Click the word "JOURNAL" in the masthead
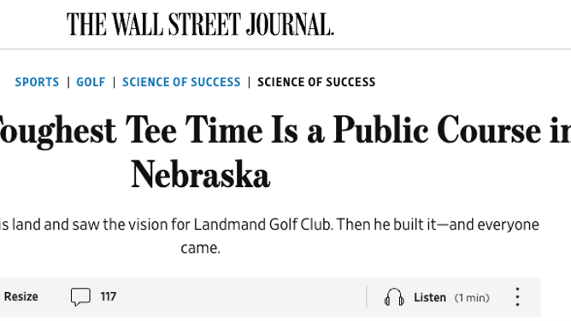Viewport: 571px width, 321px height. click(290, 24)
